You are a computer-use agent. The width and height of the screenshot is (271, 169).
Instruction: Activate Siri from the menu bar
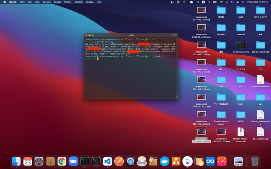[x=243, y=2]
